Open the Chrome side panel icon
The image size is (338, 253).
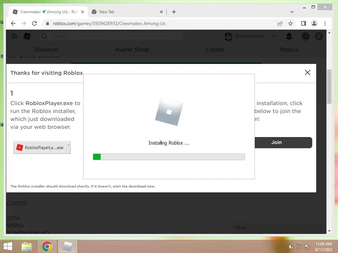pos(304,23)
